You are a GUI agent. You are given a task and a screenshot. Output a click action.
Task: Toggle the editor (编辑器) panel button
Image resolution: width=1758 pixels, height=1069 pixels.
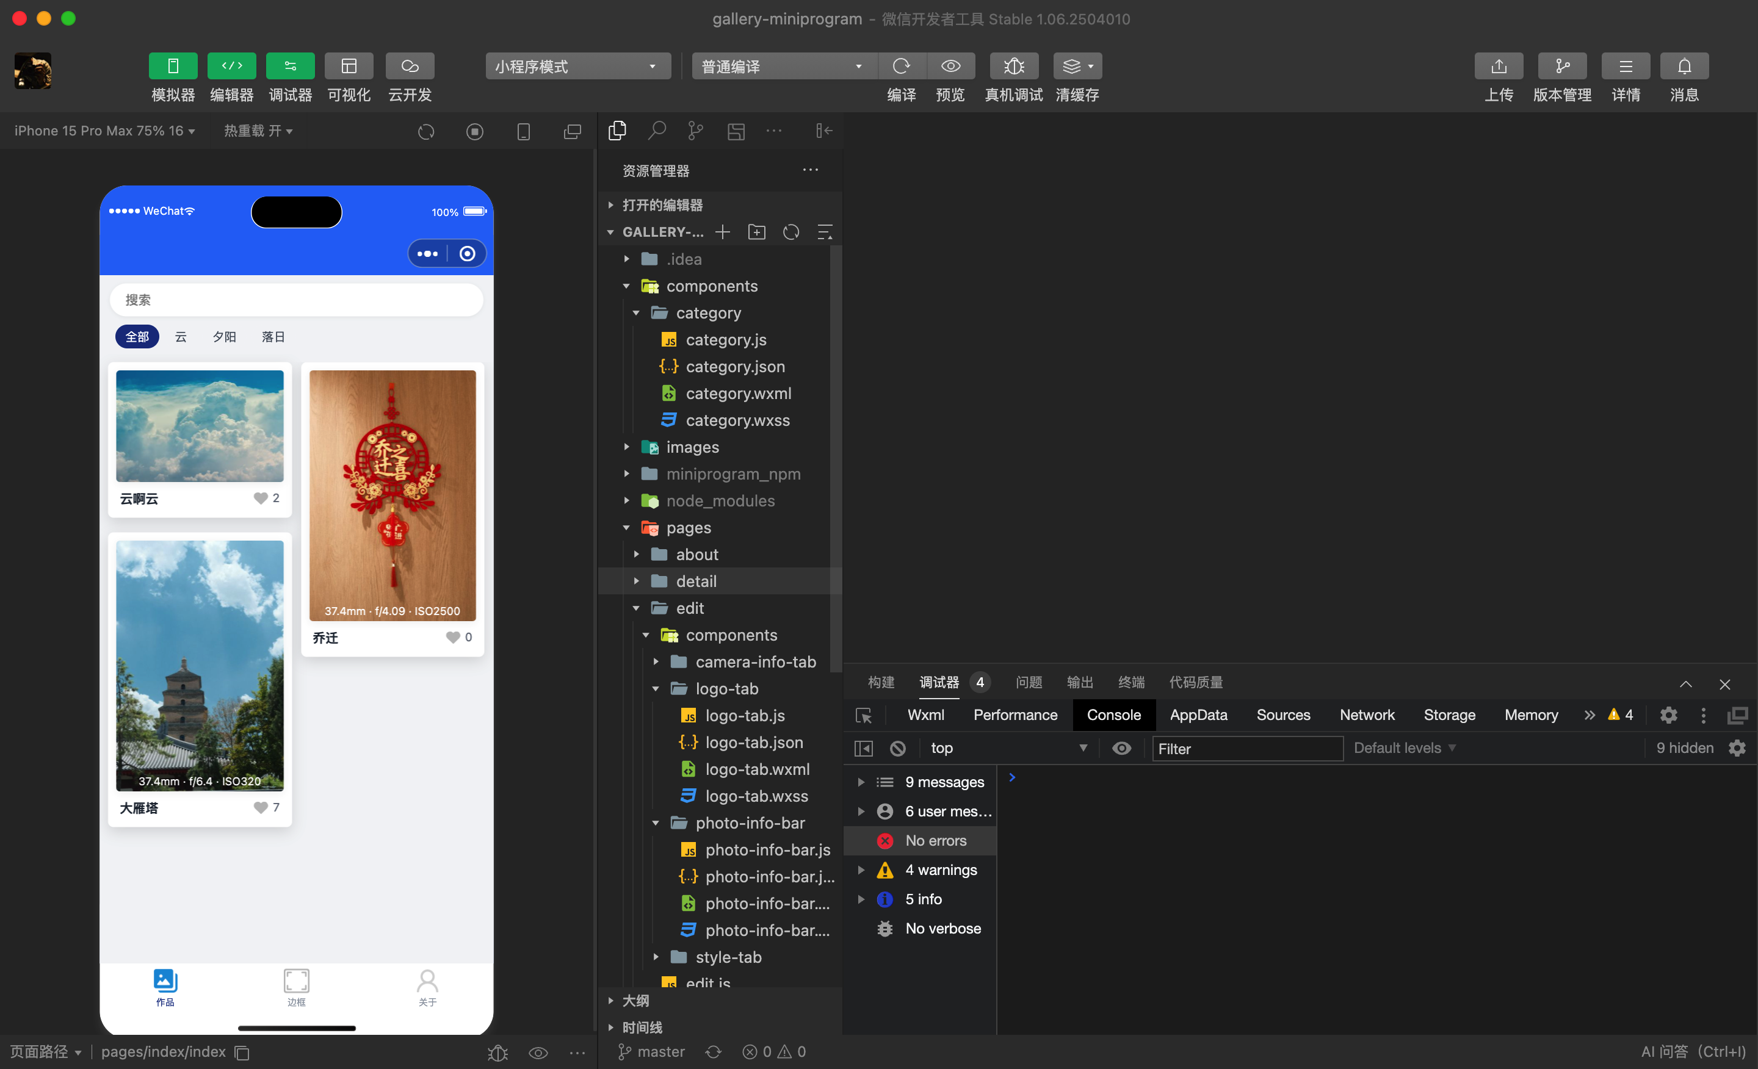click(231, 67)
